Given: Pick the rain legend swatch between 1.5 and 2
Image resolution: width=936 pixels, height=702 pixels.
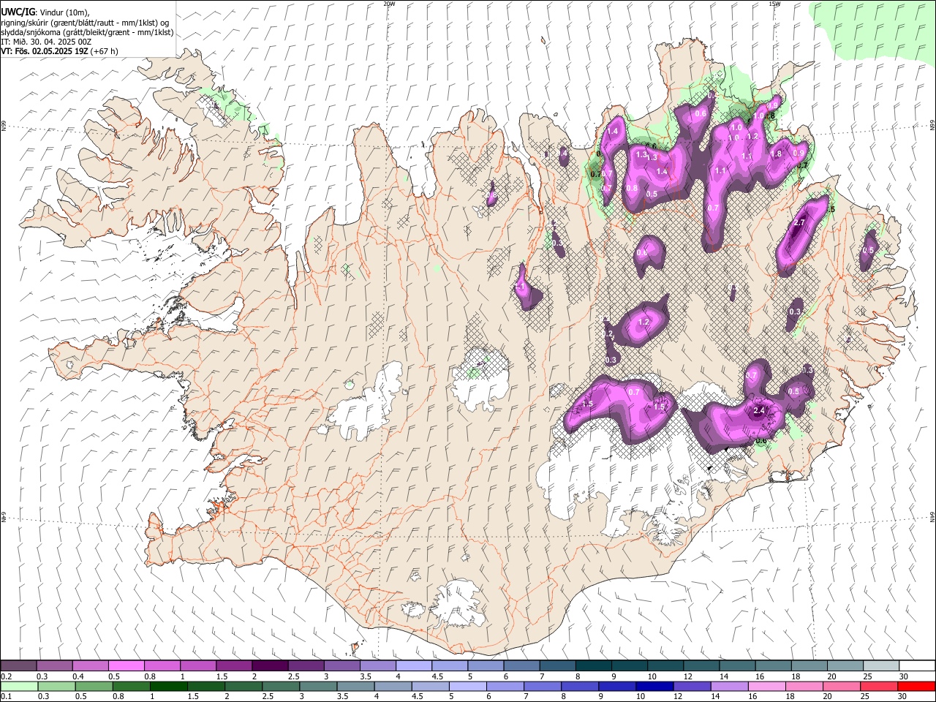Looking at the screenshot, I should click(x=205, y=686).
